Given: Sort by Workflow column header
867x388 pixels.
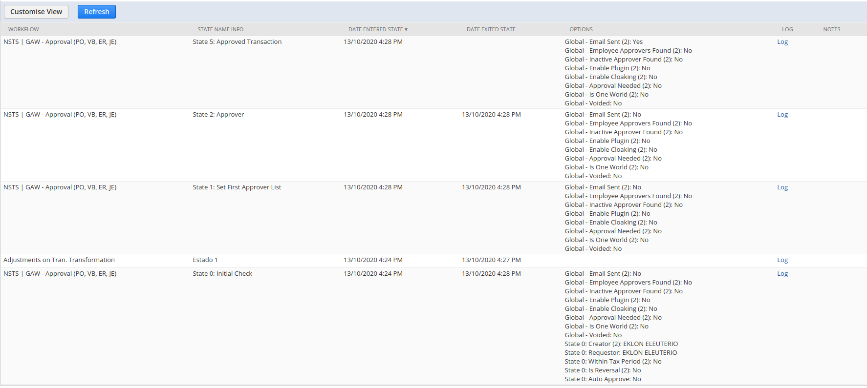Looking at the screenshot, I should click(23, 29).
